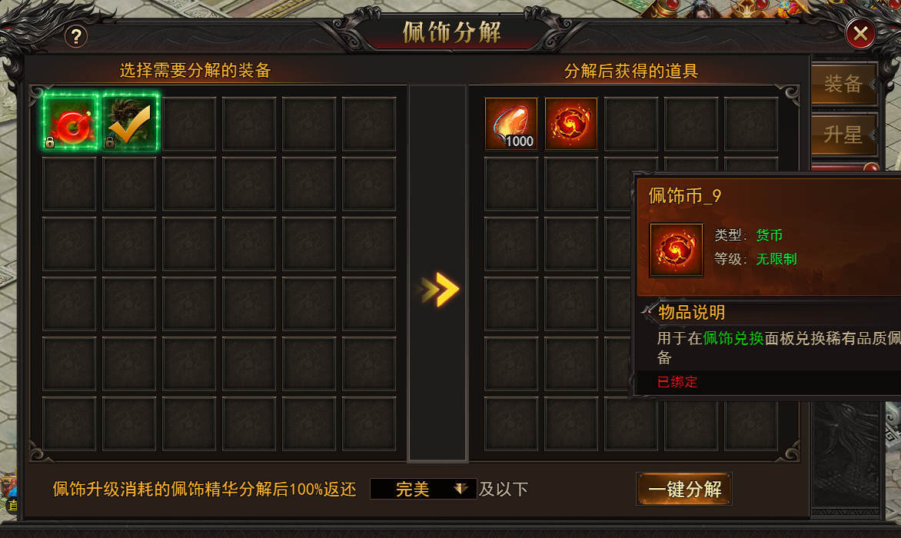Click the 佩饰币_9 tooltip item icon
Screen dimensions: 901x538
coord(676,250)
